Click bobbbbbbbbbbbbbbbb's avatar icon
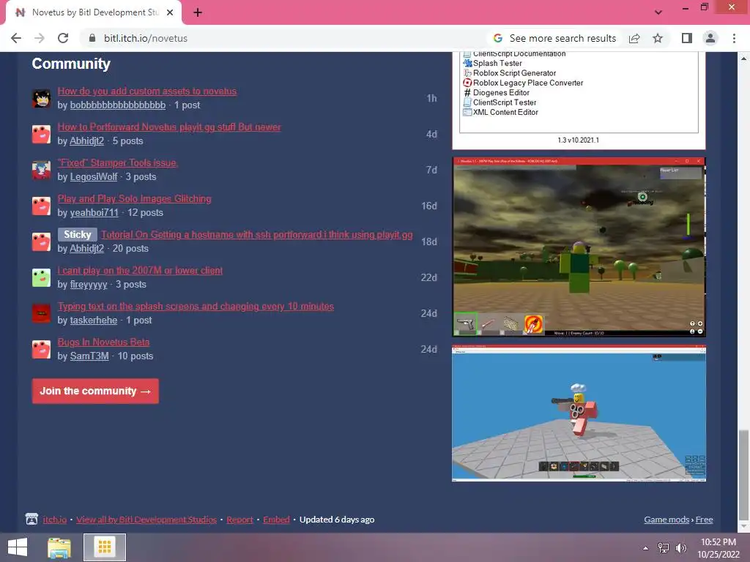Viewport: 750px width, 562px height. [x=41, y=99]
